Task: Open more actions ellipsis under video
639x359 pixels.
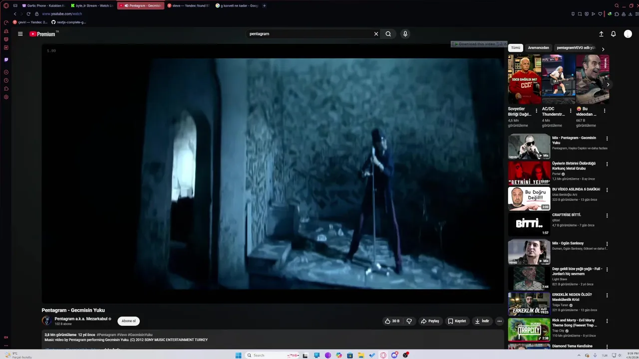Action: point(499,321)
